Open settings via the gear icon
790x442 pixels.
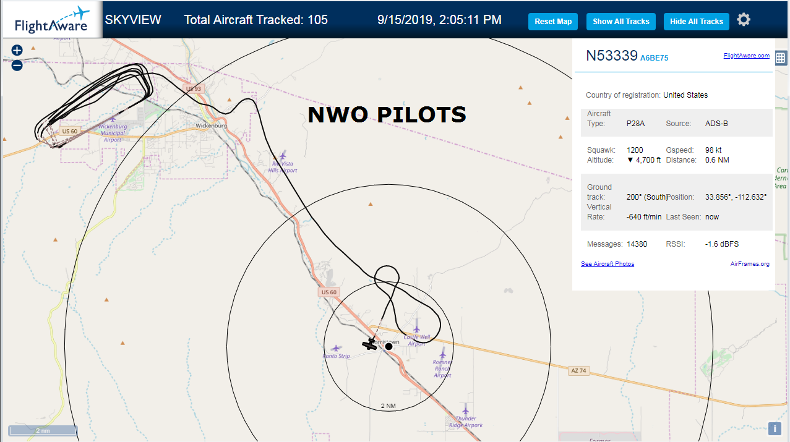point(744,20)
